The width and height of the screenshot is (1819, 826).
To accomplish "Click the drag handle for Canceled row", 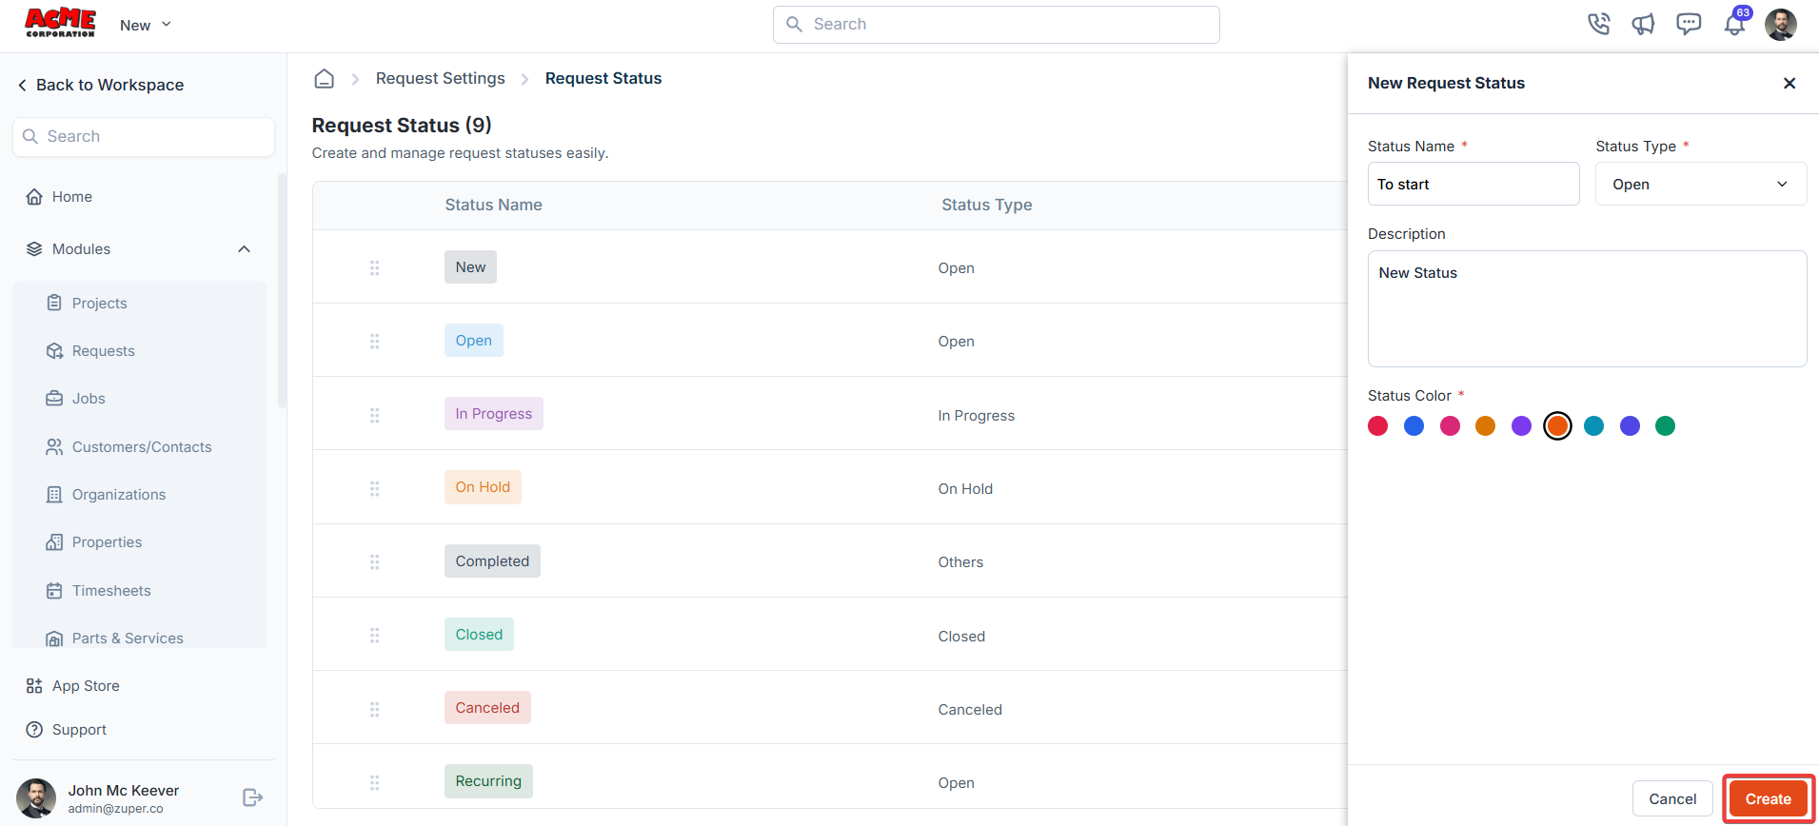I will coord(375,710).
